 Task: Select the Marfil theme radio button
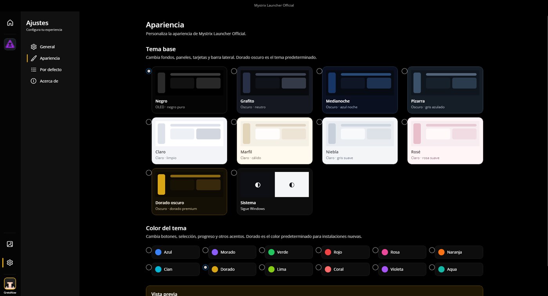234,122
